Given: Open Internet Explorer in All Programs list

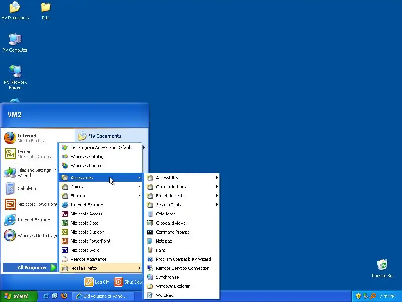Looking at the screenshot, I should [101, 204].
